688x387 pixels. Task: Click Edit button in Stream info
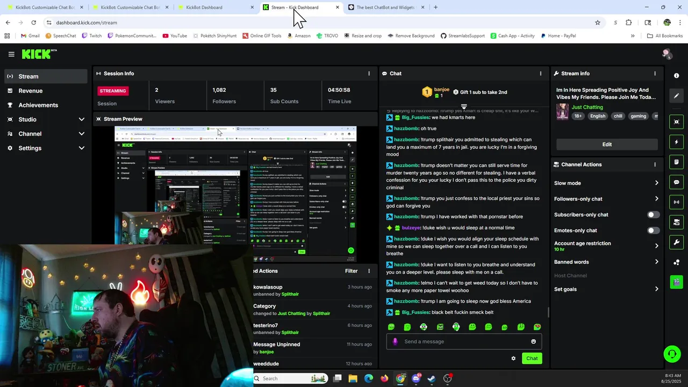607,145
